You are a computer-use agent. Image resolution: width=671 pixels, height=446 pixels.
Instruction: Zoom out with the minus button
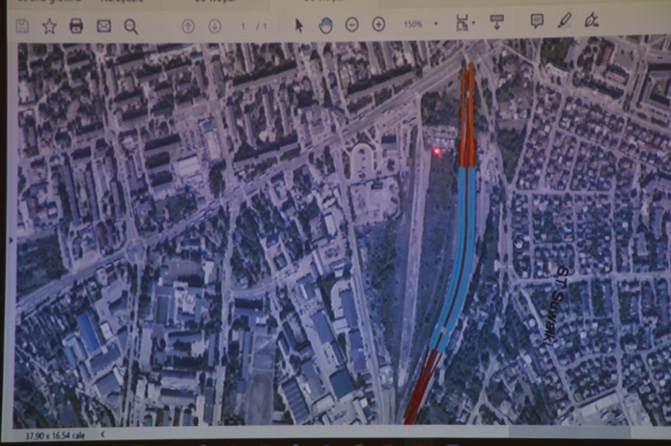pyautogui.click(x=352, y=25)
